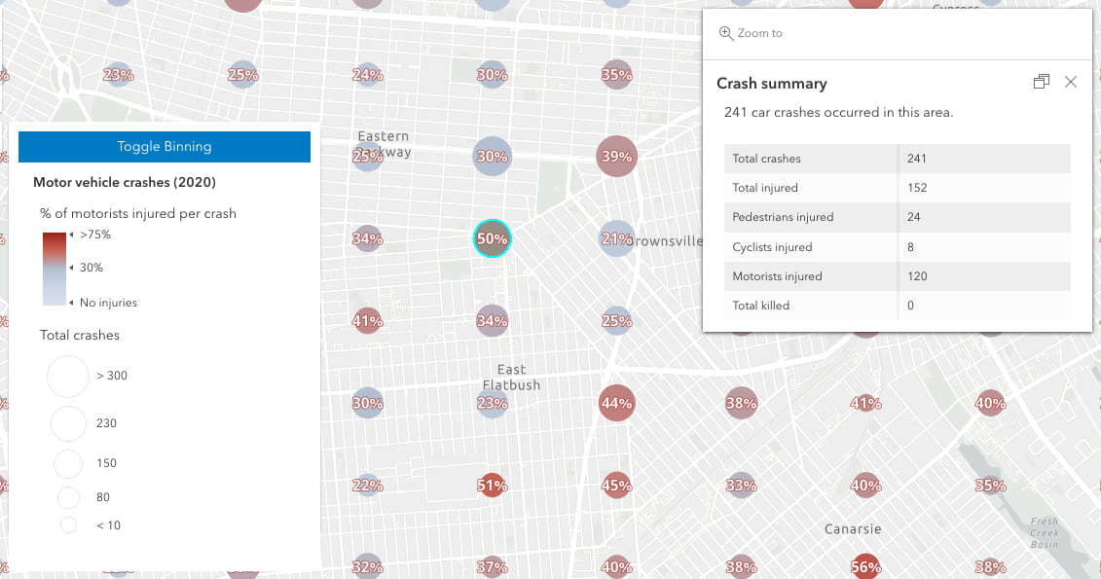Select the dark red 51% crash bin
This screenshot has width=1101, height=579.
point(492,484)
